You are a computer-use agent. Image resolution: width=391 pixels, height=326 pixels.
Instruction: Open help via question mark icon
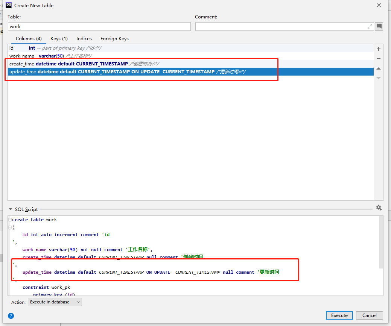tap(11, 315)
